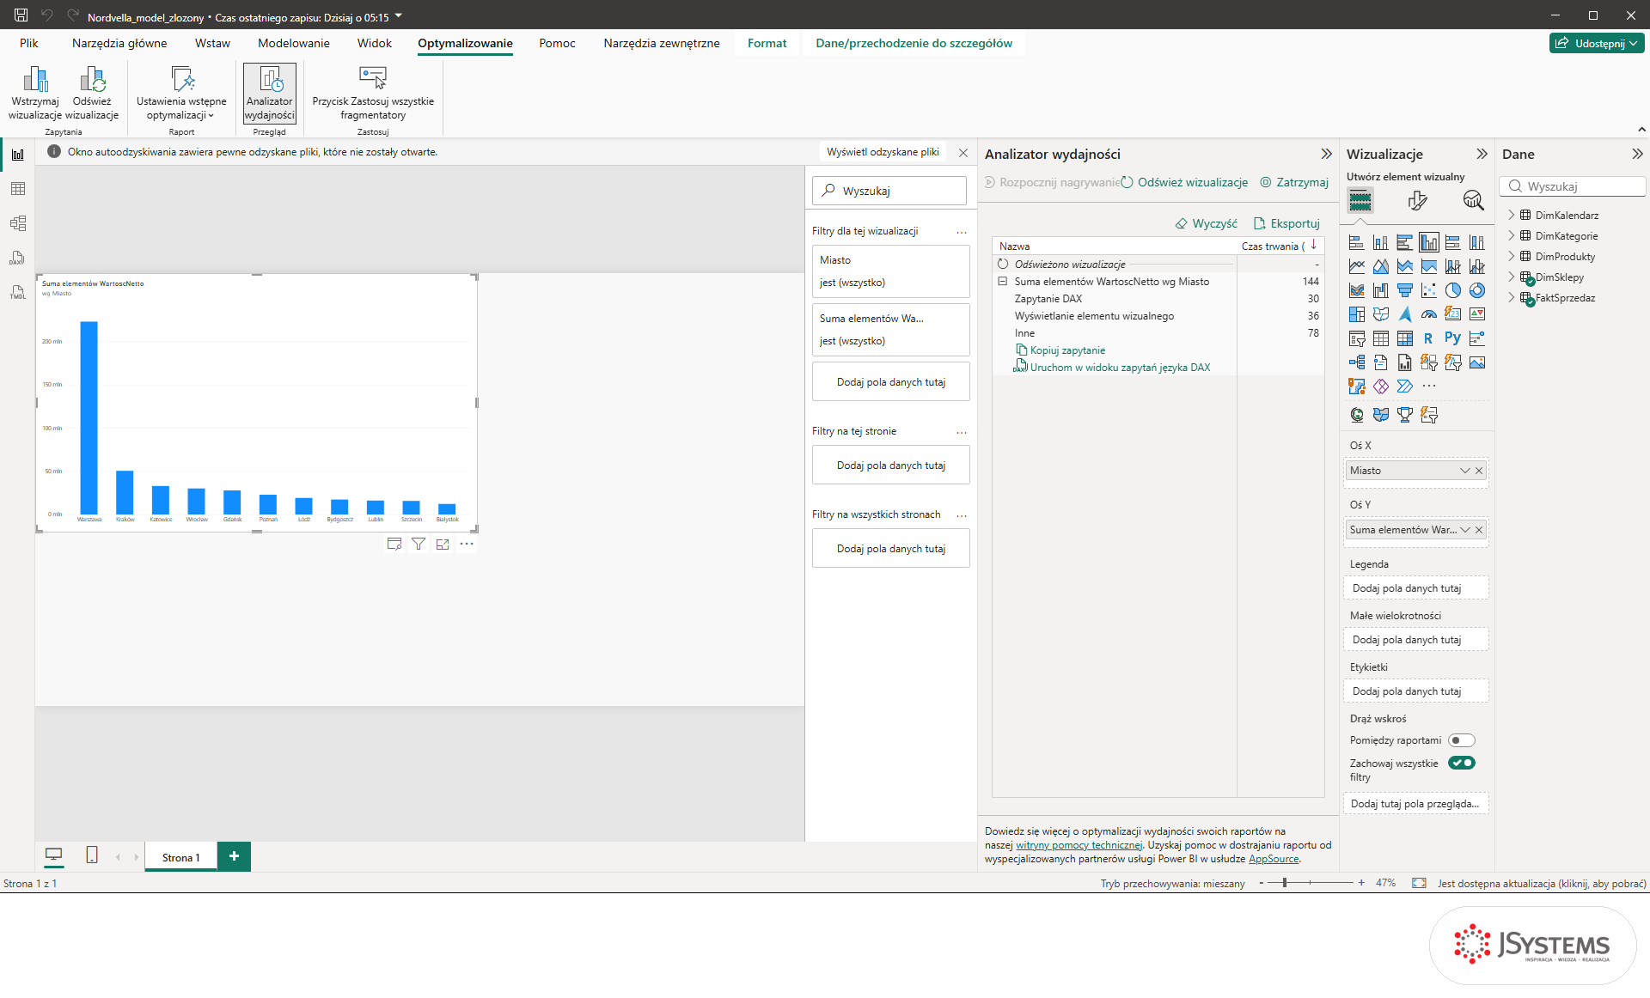Switch to Narzędzia główne tab

click(119, 43)
